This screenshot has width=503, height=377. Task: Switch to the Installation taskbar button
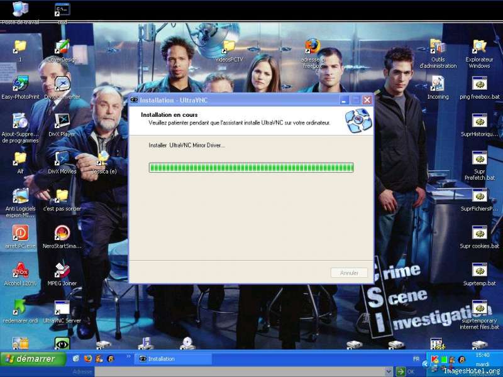tap(174, 359)
